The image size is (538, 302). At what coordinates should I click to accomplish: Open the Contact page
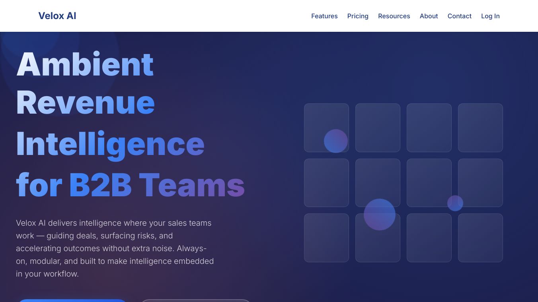[x=459, y=16]
